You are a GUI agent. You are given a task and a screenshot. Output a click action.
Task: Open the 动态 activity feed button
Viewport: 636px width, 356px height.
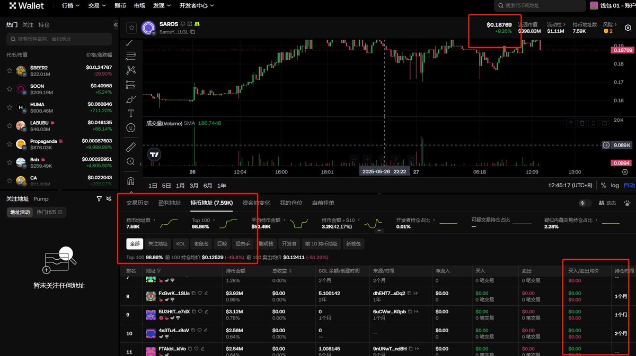(x=607, y=203)
